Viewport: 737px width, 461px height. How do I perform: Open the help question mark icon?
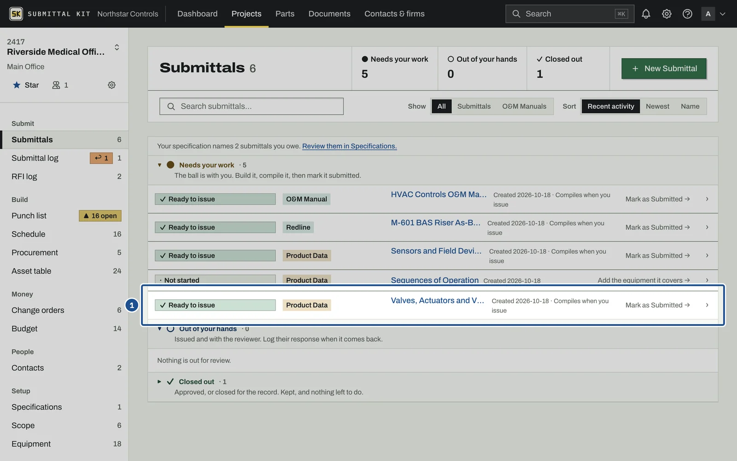tap(687, 14)
